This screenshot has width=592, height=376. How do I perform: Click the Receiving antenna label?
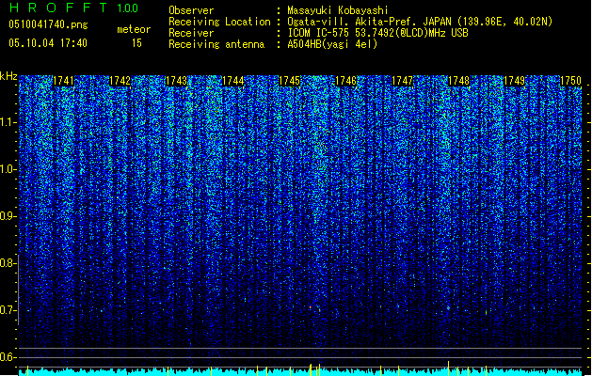216,44
